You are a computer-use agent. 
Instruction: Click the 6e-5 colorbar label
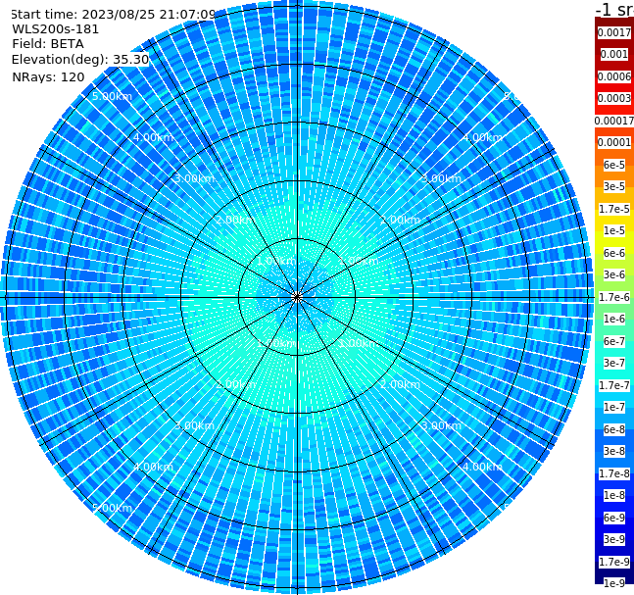(614, 165)
